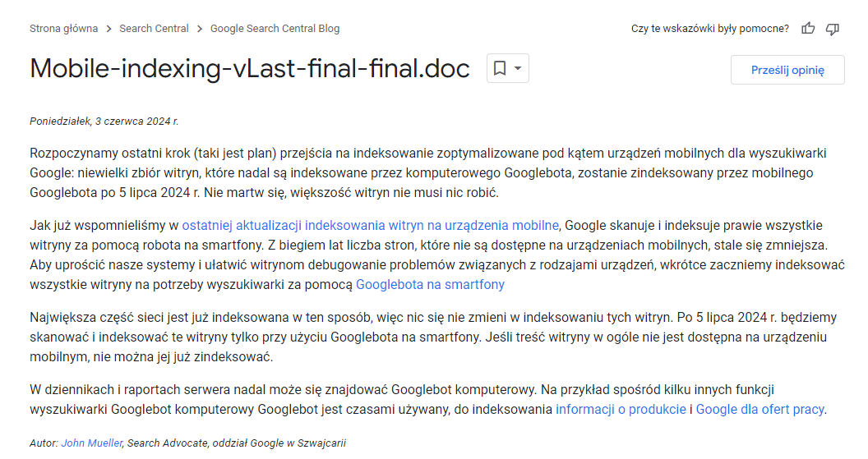The image size is (868, 459).
Task: Open John Mueller author profile link
Action: tap(92, 443)
